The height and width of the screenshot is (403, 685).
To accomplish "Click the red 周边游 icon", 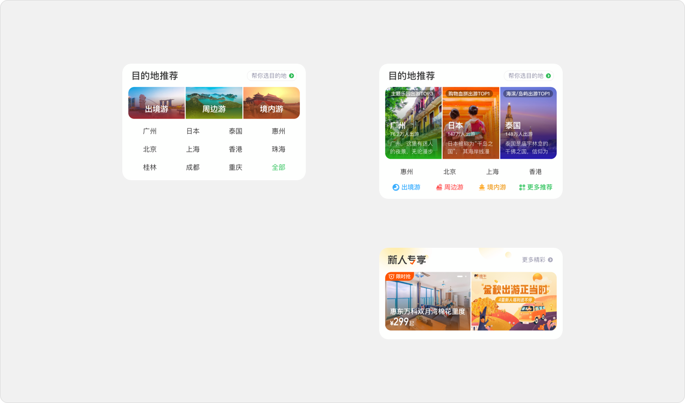I will click(439, 187).
